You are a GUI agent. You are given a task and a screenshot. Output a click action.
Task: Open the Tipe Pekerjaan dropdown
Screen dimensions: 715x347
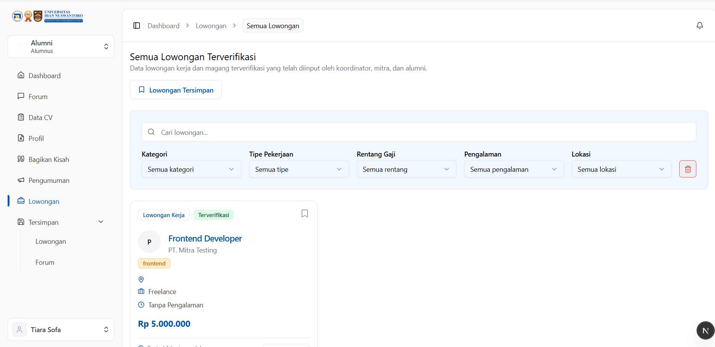[x=299, y=169]
